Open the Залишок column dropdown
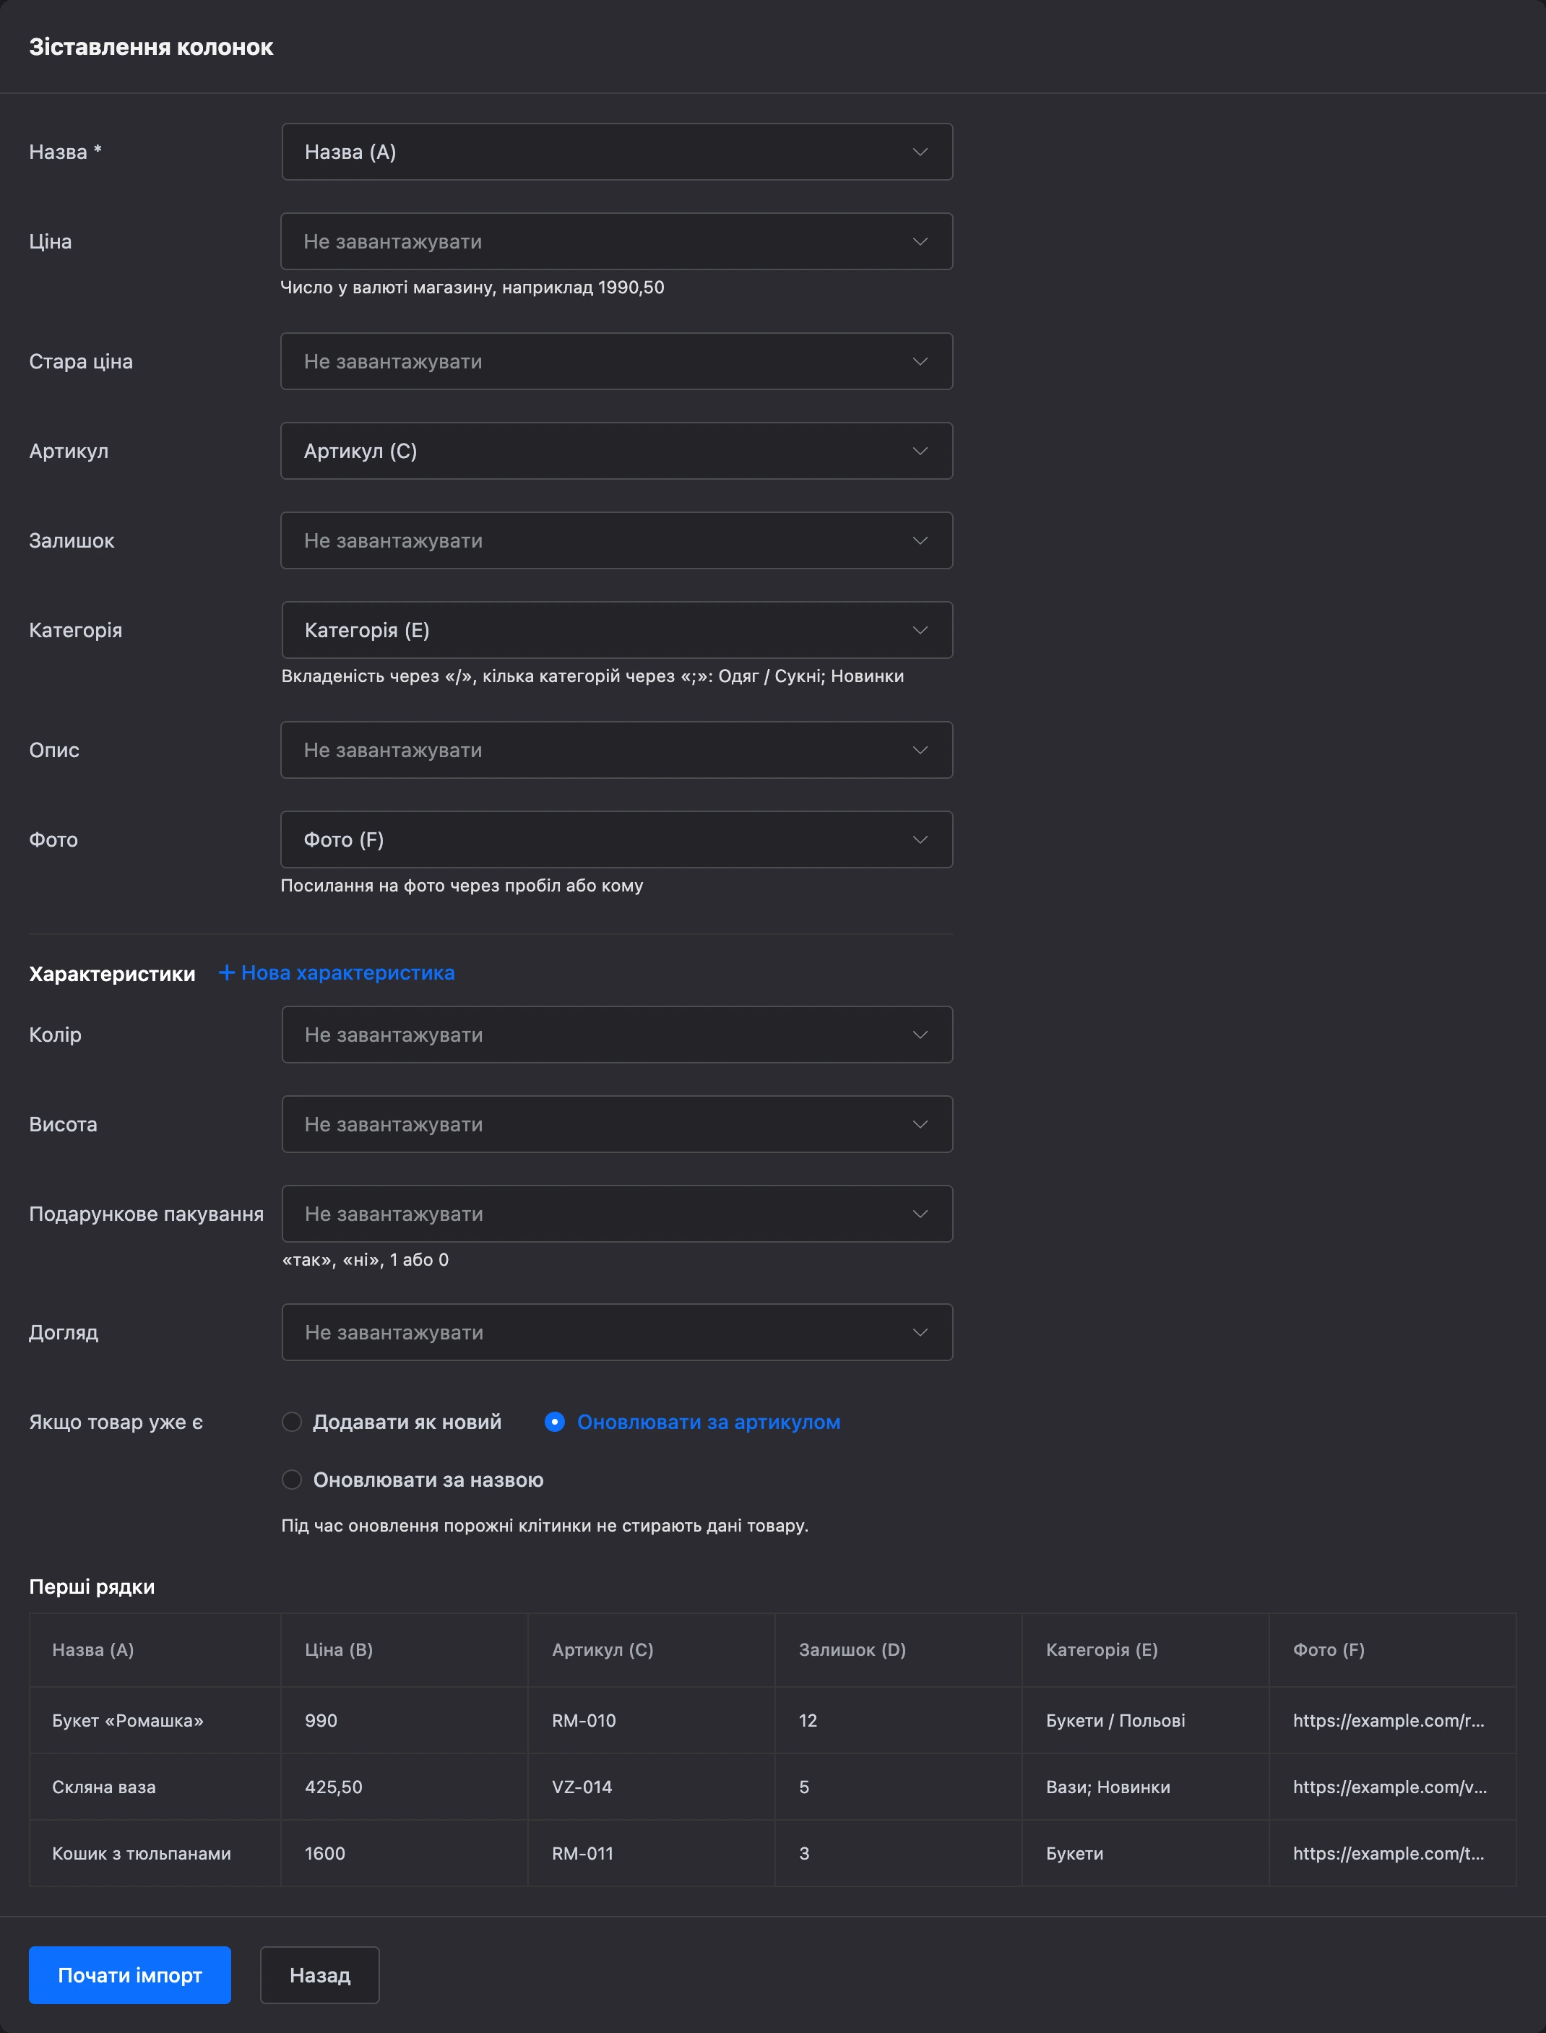 [x=616, y=540]
